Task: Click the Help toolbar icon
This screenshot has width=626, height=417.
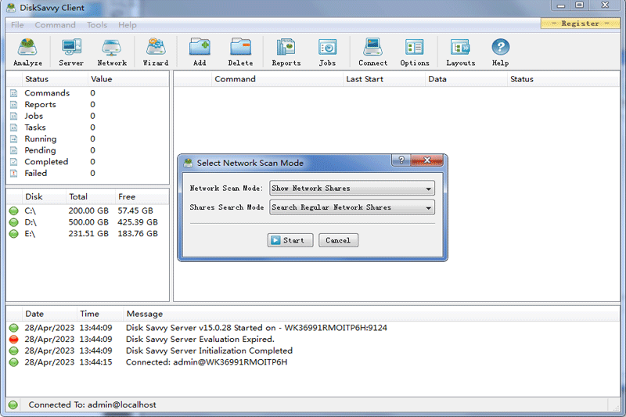Action: pos(500,52)
